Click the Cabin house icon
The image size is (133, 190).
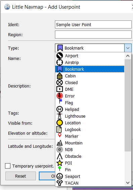tap(60, 76)
